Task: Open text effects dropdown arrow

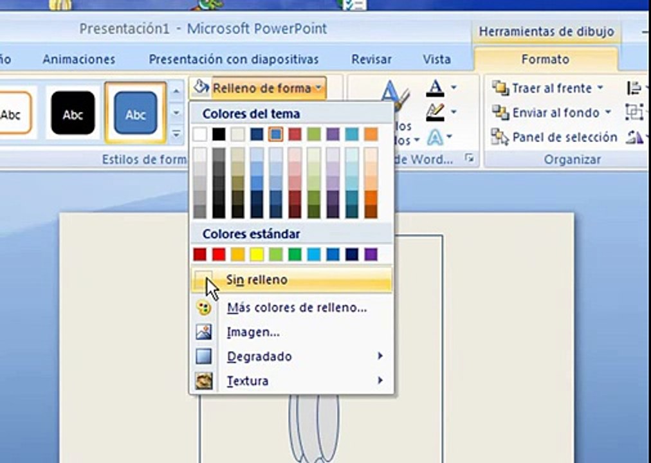Action: [x=450, y=136]
